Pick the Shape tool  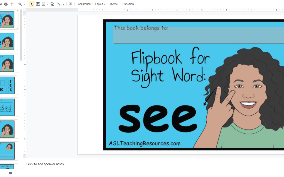pyautogui.click(x=52, y=4)
